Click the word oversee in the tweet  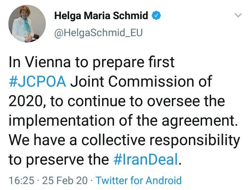[x=172, y=102]
